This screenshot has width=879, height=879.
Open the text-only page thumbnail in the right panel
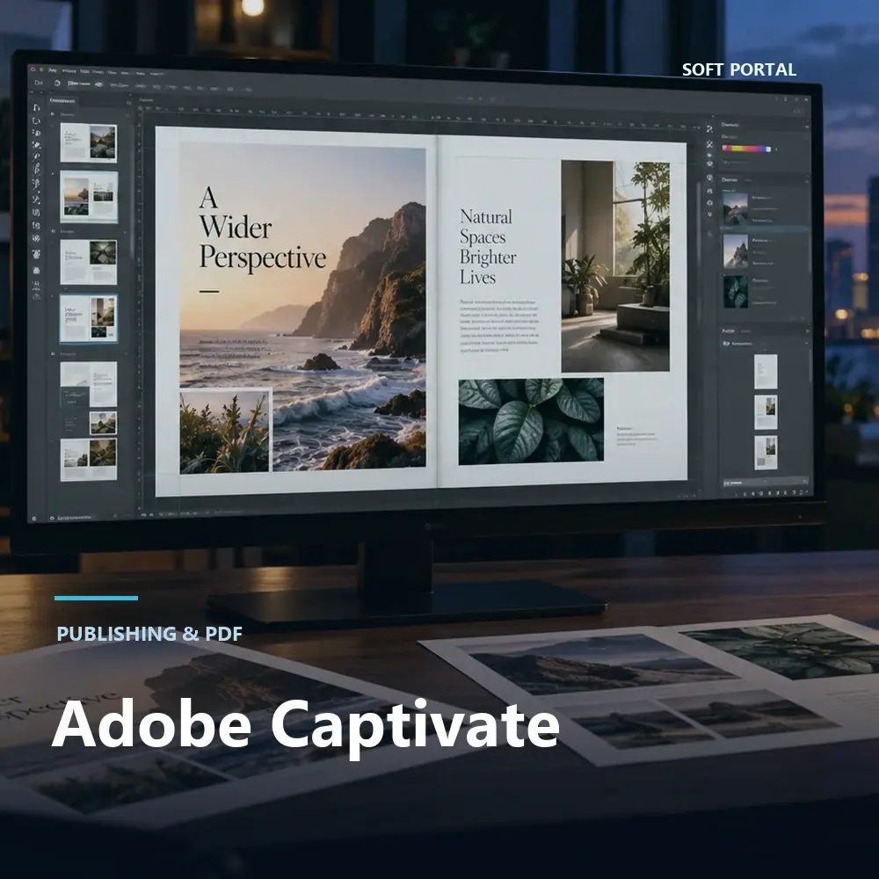(766, 371)
